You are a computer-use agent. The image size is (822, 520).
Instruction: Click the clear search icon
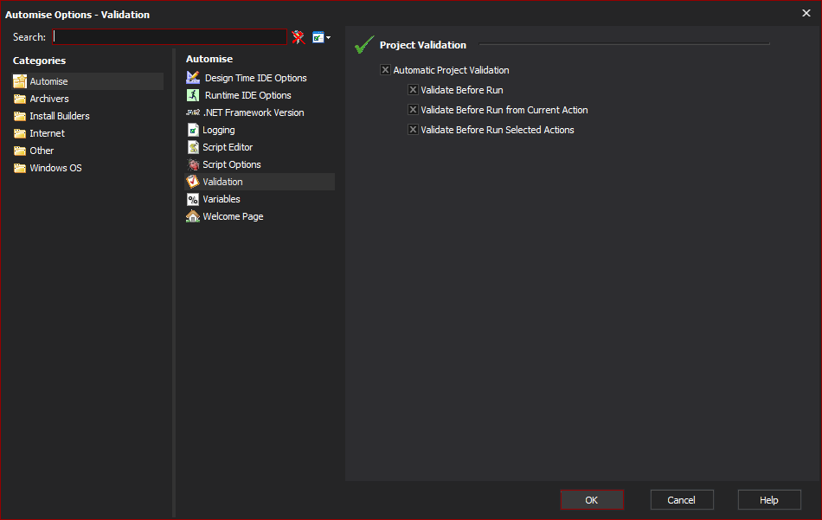[x=299, y=37]
